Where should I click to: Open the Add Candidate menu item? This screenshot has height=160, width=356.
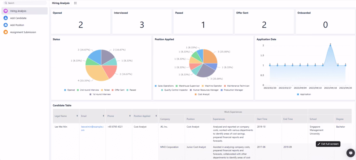18,18
